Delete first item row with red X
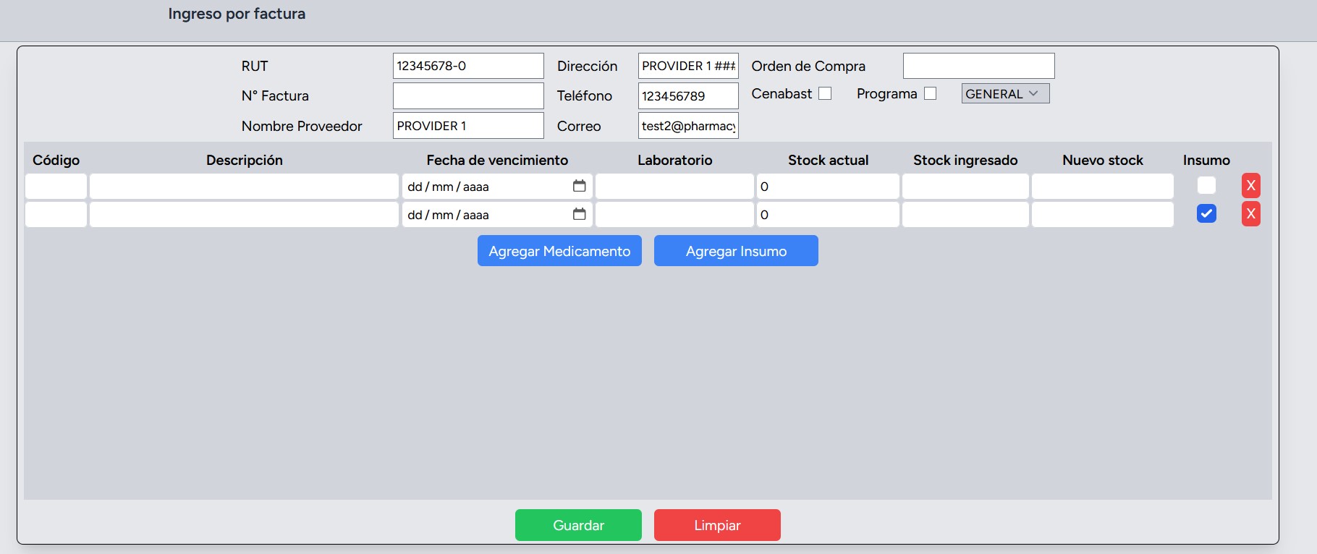The width and height of the screenshot is (1317, 554). [1250, 186]
